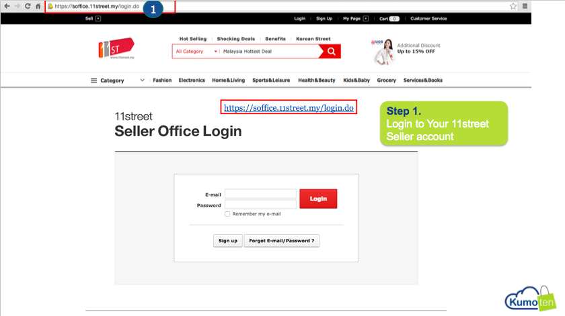Open the browser hamburger menu
The image size is (565, 316).
pos(525,6)
